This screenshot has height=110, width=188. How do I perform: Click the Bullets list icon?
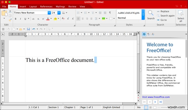[78, 13]
